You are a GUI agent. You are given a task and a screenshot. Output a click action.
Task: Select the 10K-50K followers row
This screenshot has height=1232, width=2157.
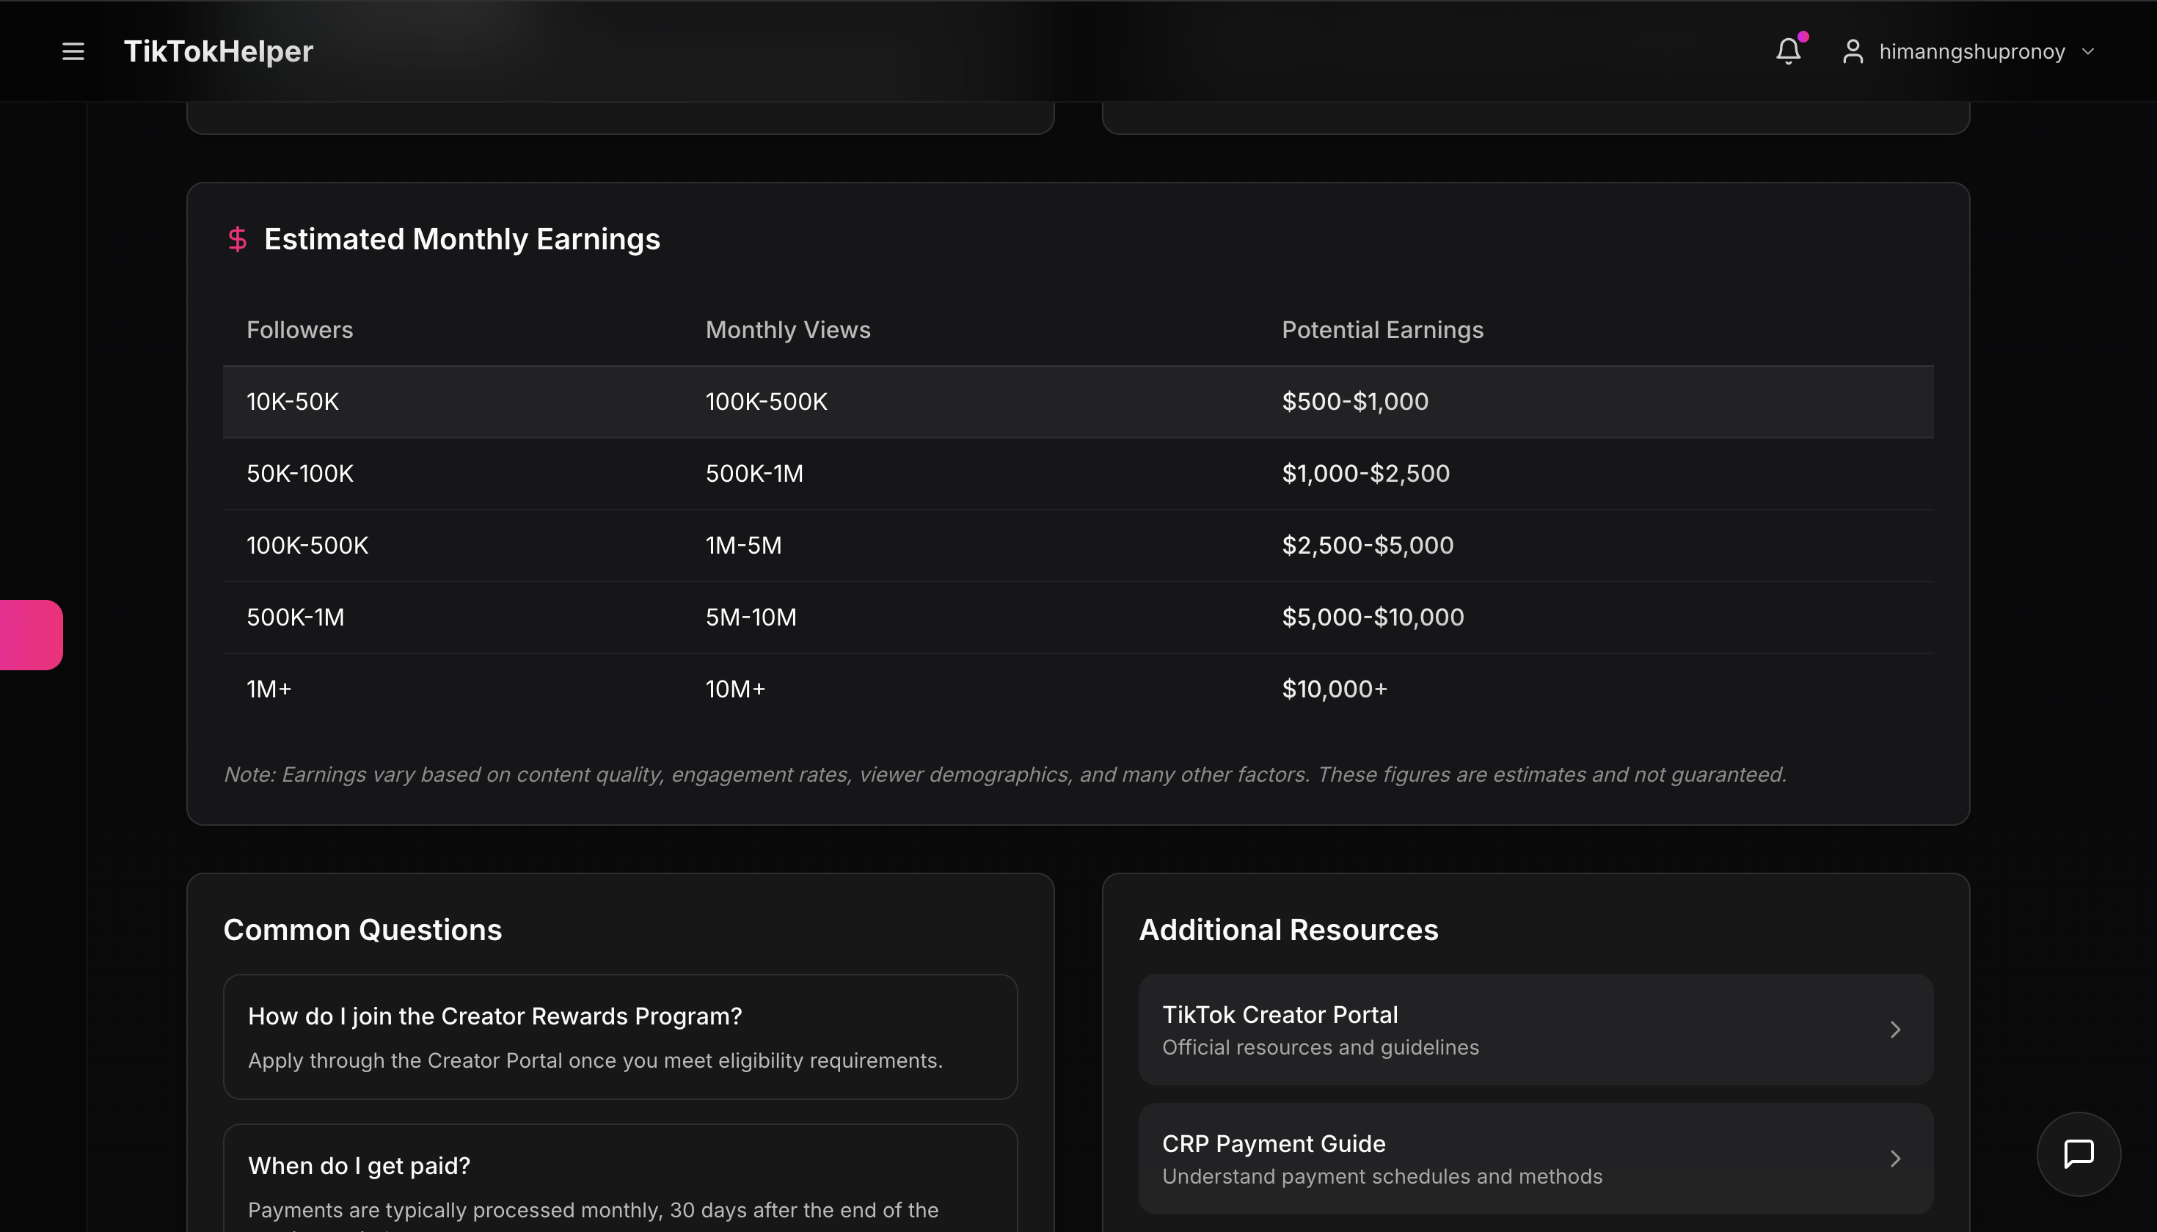293,402
